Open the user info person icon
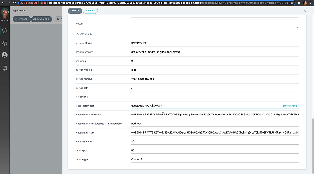The height and width of the screenshot is (174, 314). 5,55
